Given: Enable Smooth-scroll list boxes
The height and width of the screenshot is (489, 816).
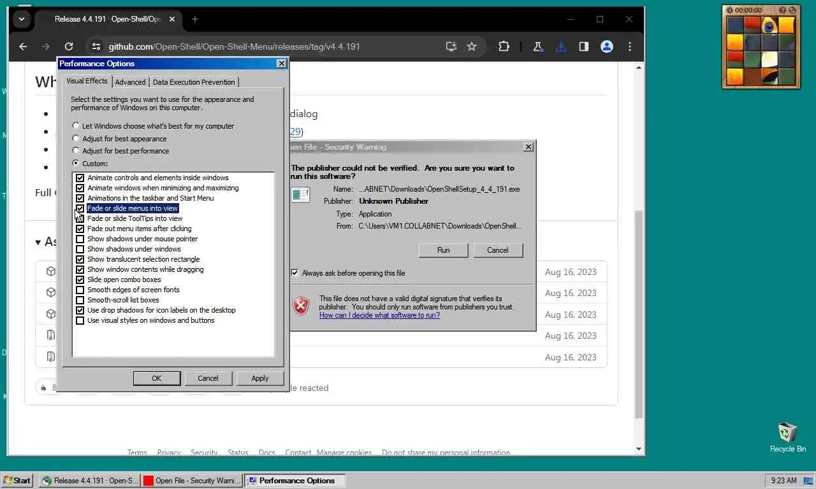Looking at the screenshot, I should point(80,300).
